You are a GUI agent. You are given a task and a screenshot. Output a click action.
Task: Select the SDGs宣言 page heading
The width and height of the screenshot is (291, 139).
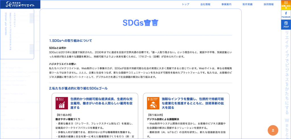140,23
